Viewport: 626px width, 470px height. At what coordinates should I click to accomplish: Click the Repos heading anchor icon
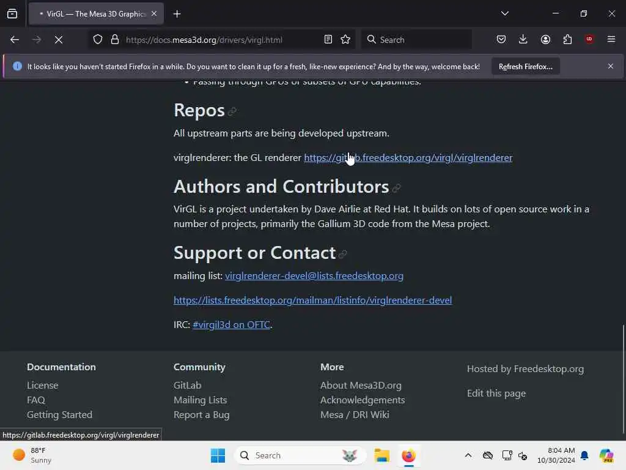(232, 111)
